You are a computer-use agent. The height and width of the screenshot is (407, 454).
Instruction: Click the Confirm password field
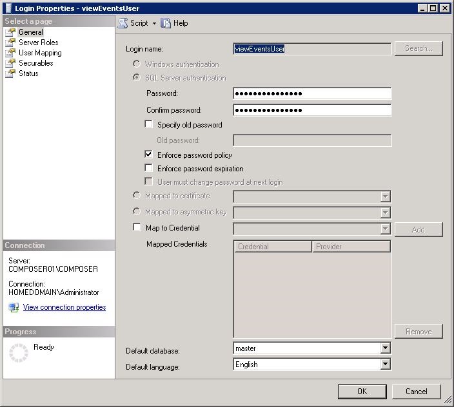pos(312,110)
